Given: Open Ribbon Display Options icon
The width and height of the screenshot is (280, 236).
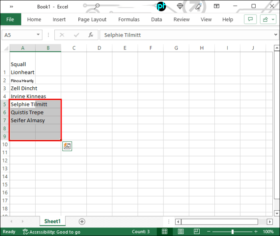Looking at the screenshot, I should [x=216, y=6].
